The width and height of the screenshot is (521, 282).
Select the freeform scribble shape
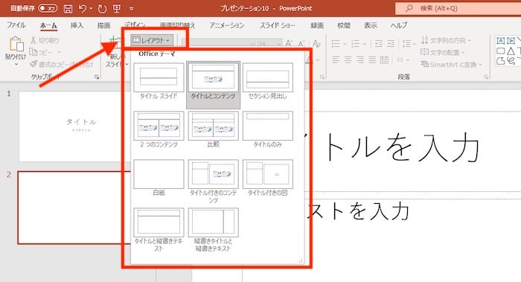pyautogui.click(x=511, y=61)
